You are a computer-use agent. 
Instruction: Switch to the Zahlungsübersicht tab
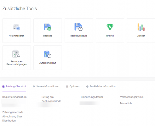click(x=14, y=86)
